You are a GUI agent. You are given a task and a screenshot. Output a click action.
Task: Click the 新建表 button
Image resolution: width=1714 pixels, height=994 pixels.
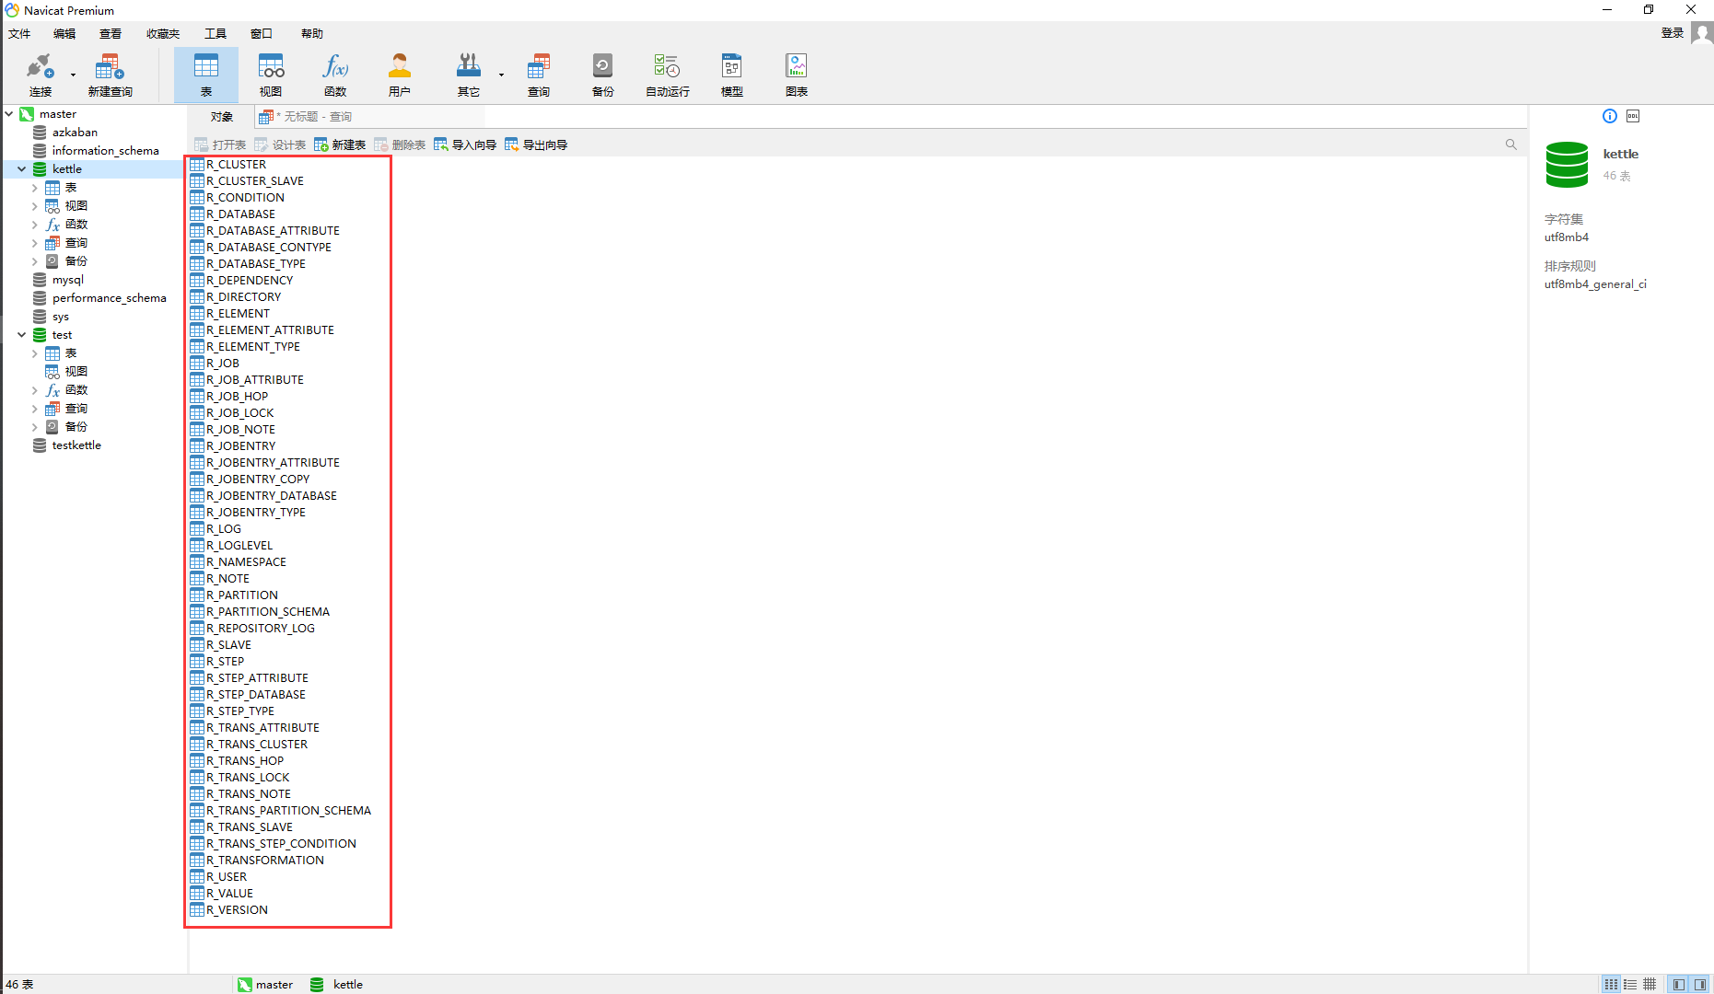click(x=340, y=144)
